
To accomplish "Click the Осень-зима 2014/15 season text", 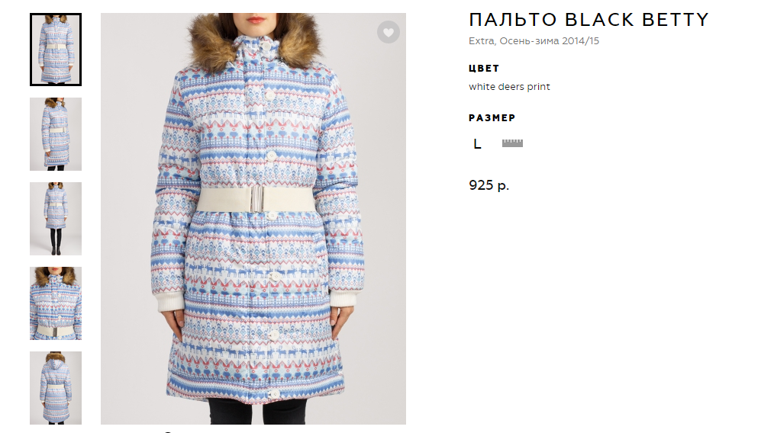I will [550, 41].
